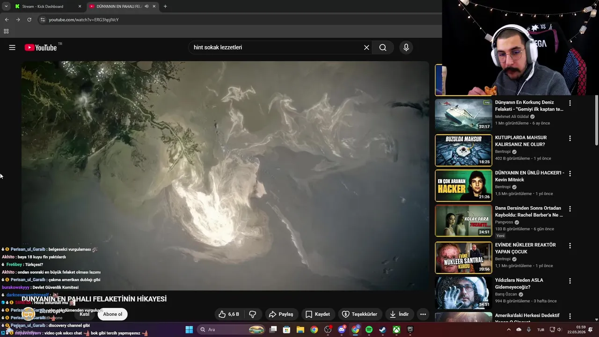Open File Explorer from the taskbar

tap(300, 330)
